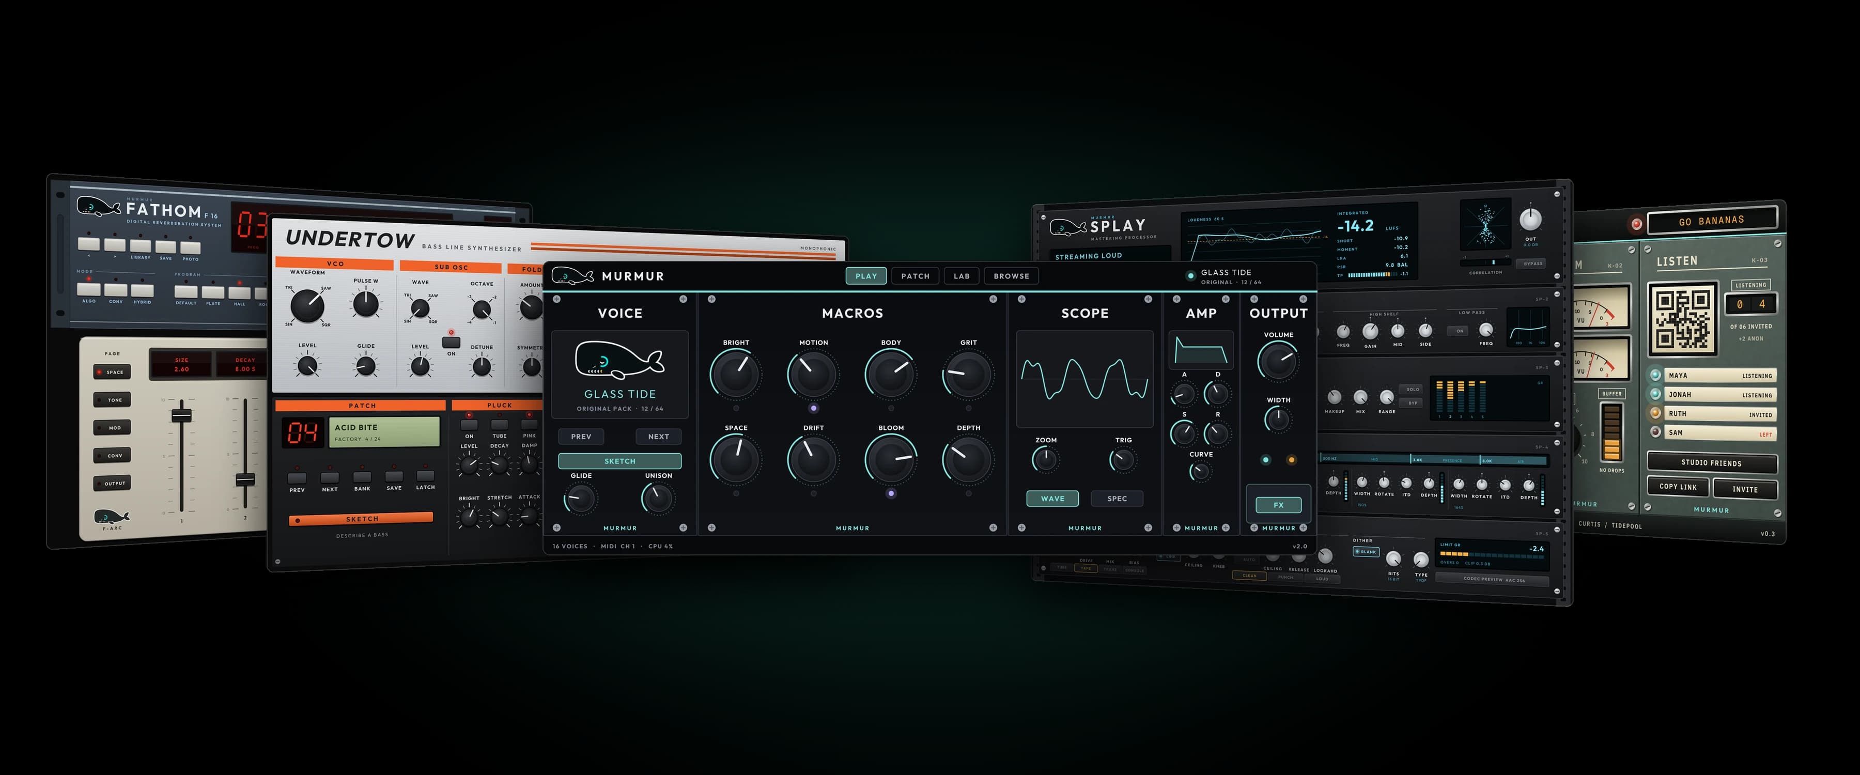Open the LAB tab
Image resolution: width=1860 pixels, height=775 pixels.
[961, 276]
